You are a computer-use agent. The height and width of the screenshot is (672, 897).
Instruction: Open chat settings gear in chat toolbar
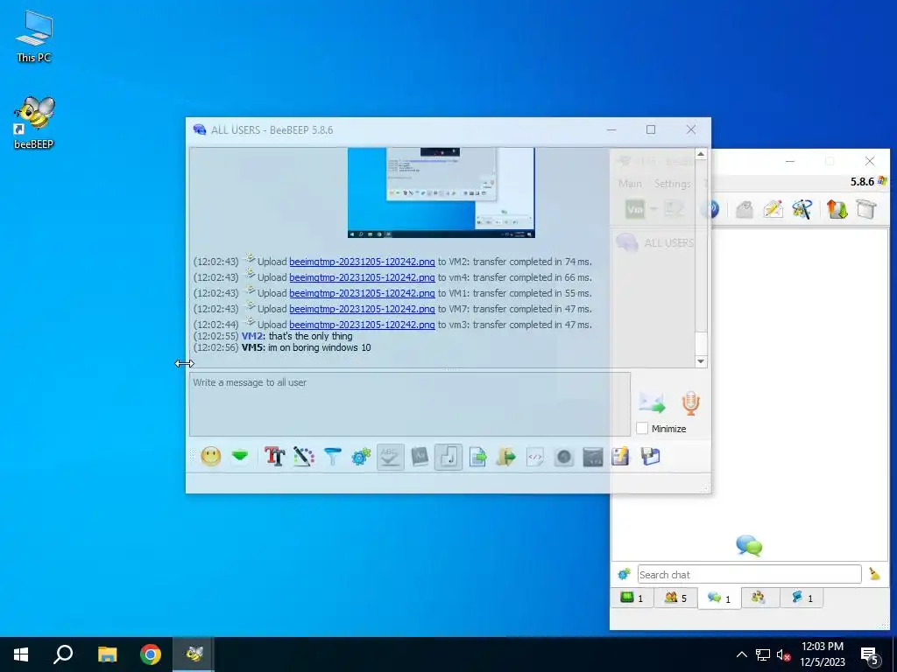361,457
